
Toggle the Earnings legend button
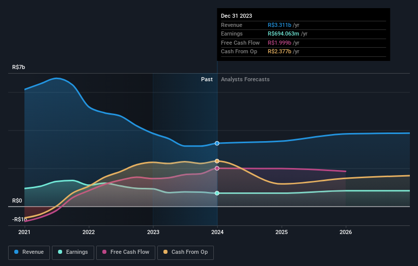coord(73,252)
